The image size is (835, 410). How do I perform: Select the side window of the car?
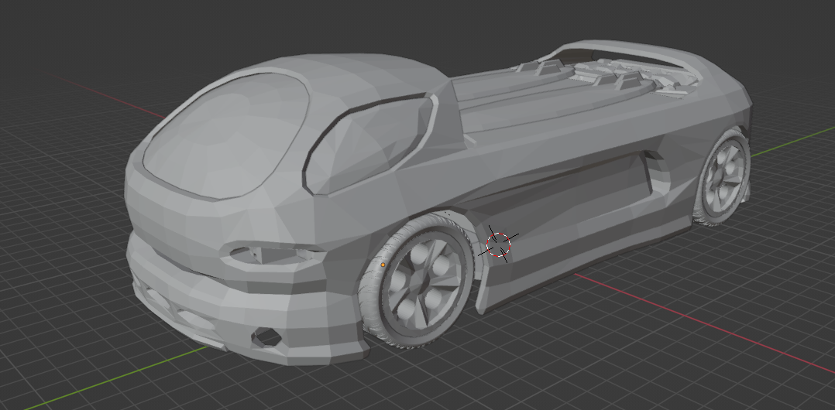click(369, 144)
